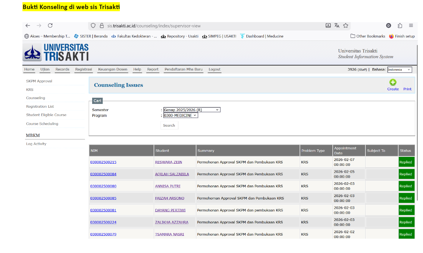Select SKPM Approval in sidebar
Screen dimensions: 423x253
coord(39,81)
